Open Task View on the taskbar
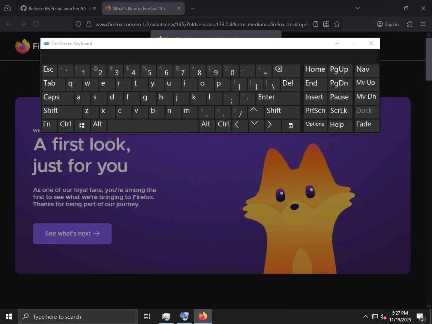The width and height of the screenshot is (432, 324). [x=147, y=316]
